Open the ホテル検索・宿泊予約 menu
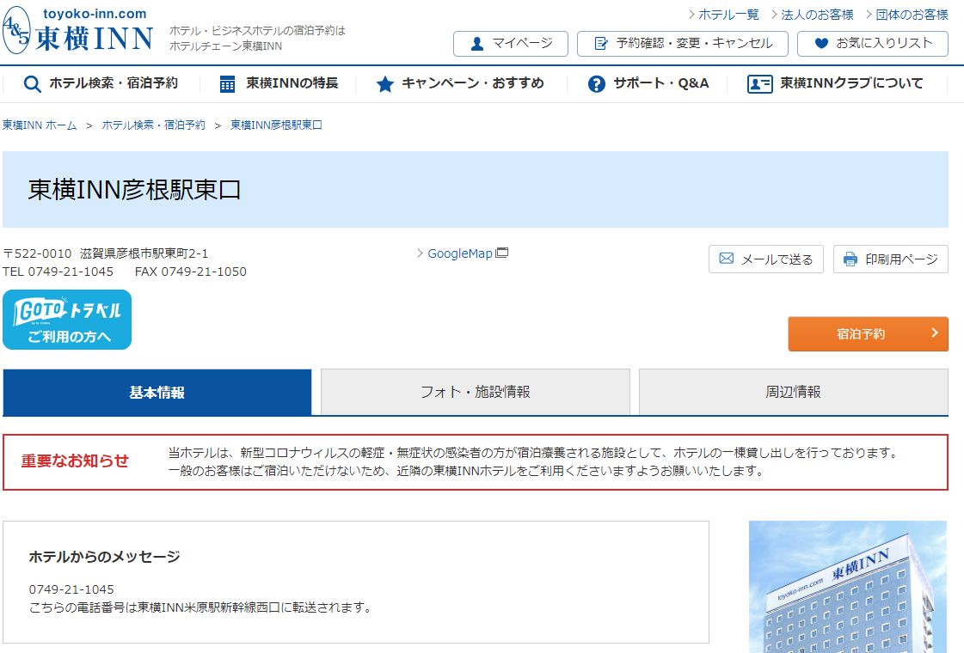Image resolution: width=964 pixels, height=653 pixels. pos(101,83)
